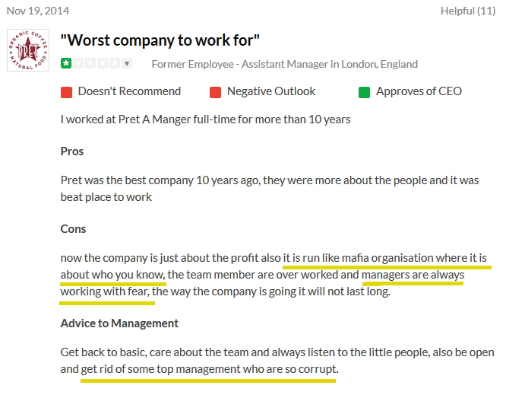Open the "Worst company to work for" review title

pyautogui.click(x=160, y=40)
